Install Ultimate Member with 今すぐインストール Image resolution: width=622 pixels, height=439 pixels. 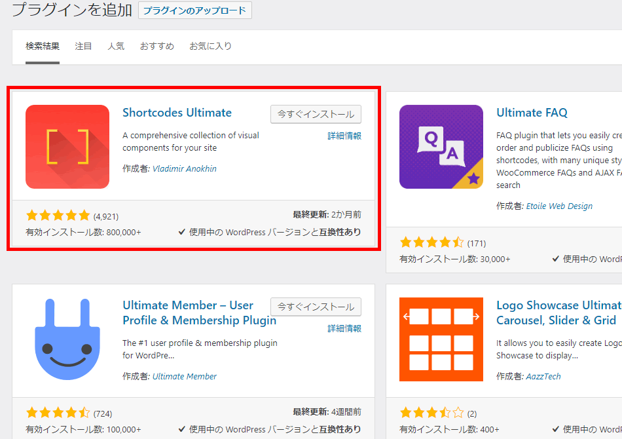pos(316,307)
